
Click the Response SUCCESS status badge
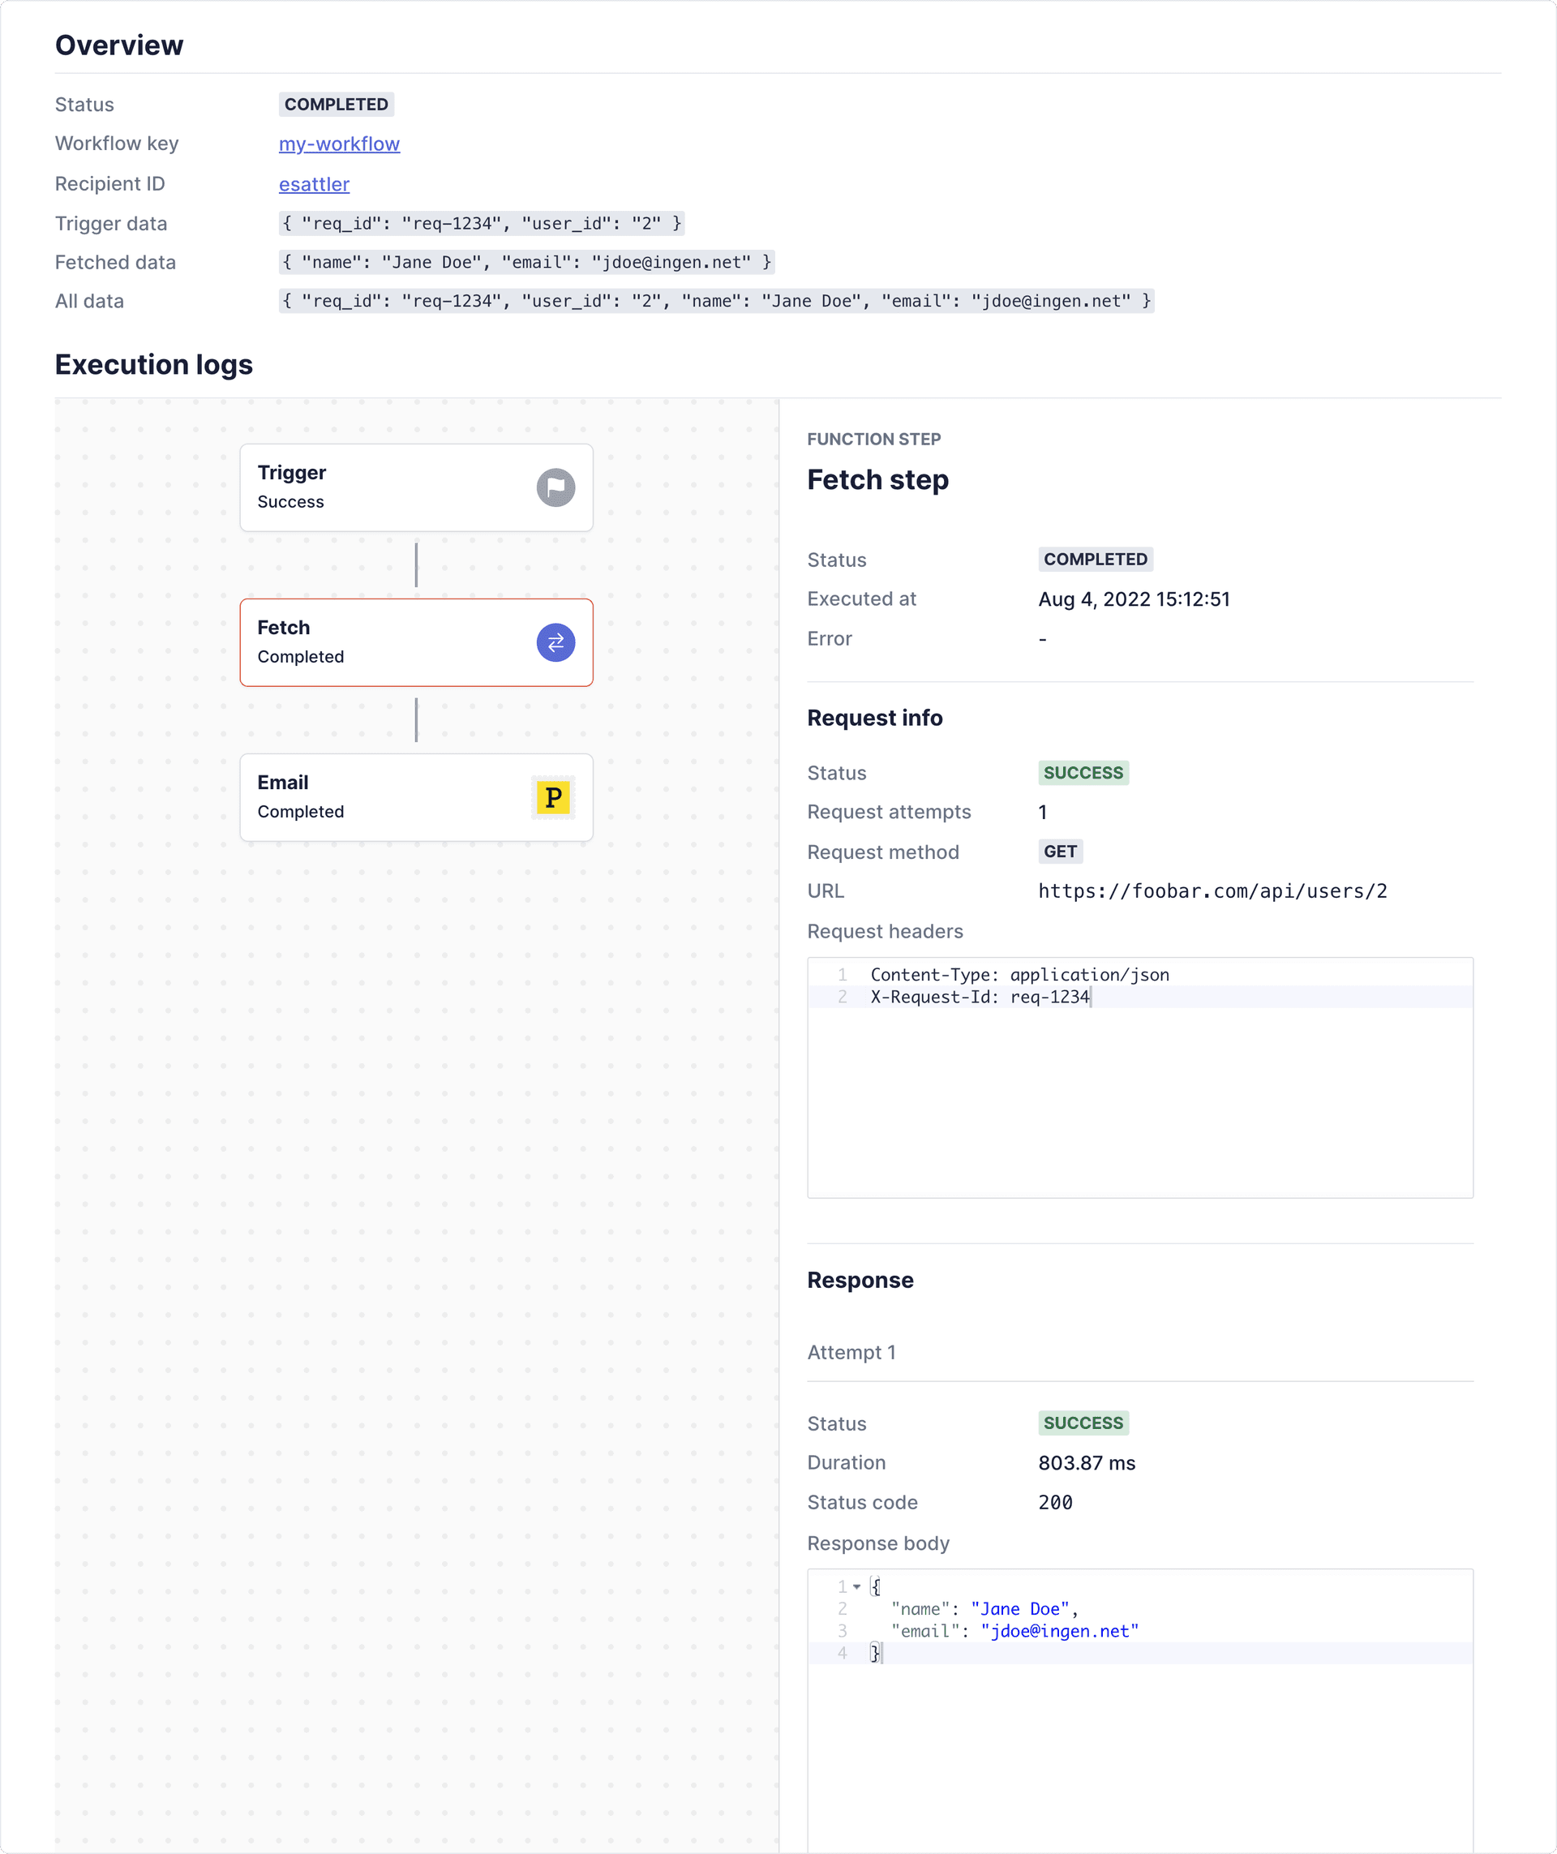(x=1083, y=1423)
